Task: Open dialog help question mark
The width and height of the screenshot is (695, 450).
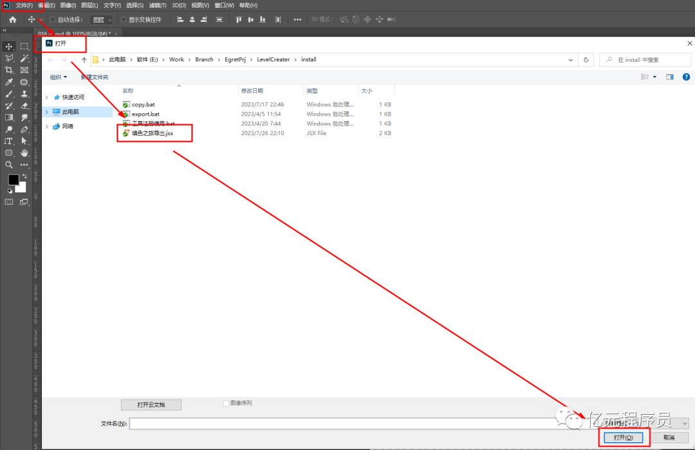Action: click(x=686, y=77)
